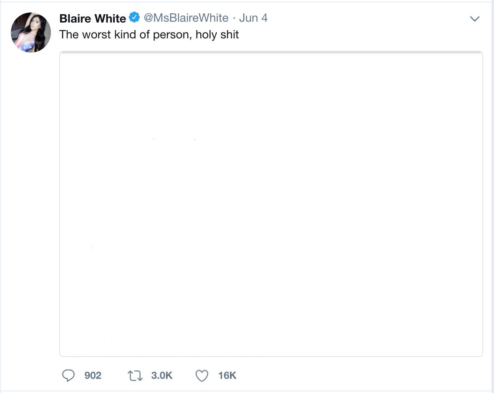The image size is (494, 393).
Task: Open the Blaire White display name link
Action: 93,18
